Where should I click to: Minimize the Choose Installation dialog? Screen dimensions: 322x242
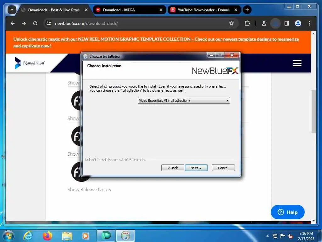point(212,55)
